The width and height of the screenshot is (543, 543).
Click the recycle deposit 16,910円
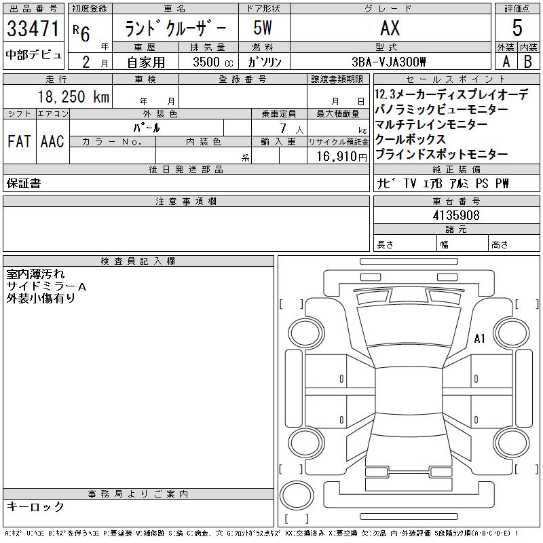[x=342, y=157]
